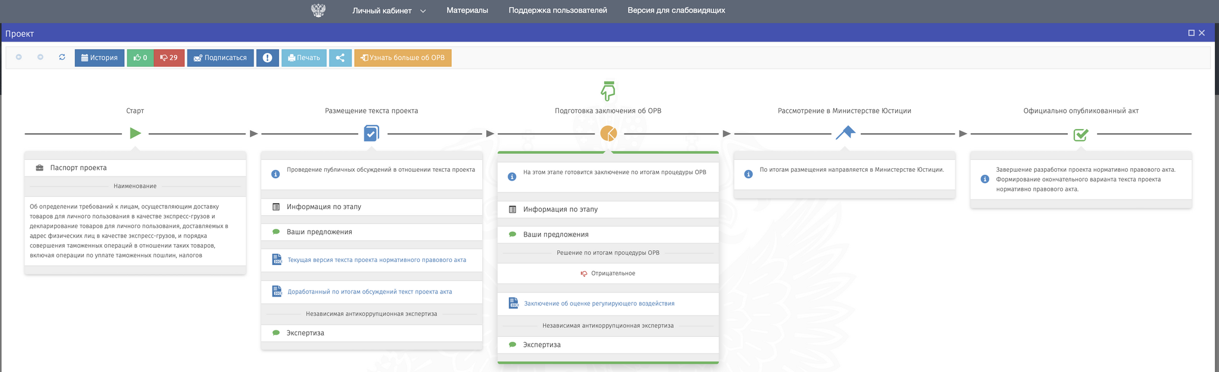This screenshot has width=1219, height=372.
Task: Open the Материалы menu item
Action: pyautogui.click(x=467, y=10)
